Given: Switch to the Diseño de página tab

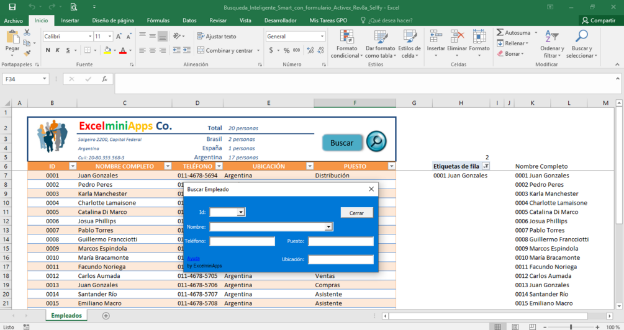Looking at the screenshot, I should (x=113, y=20).
